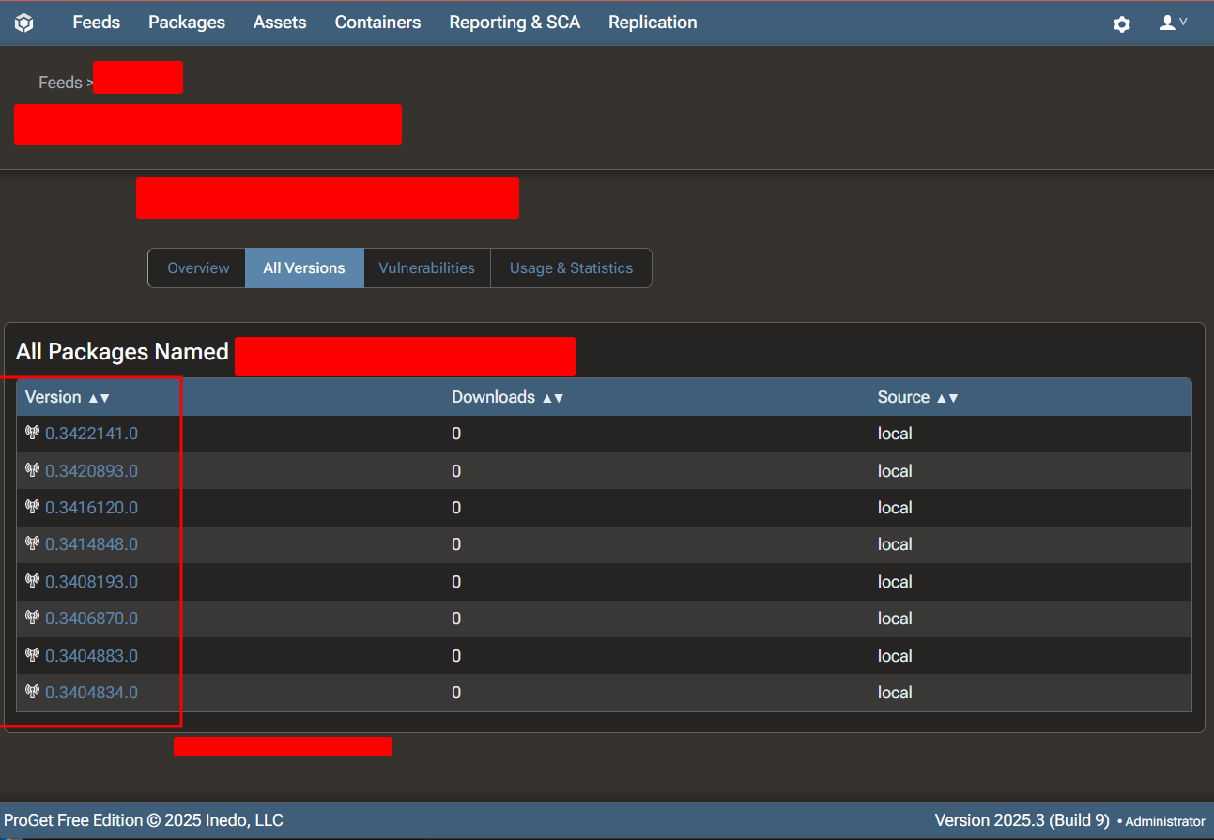This screenshot has width=1214, height=840.
Task: Select the Overview tab
Action: coord(198,268)
